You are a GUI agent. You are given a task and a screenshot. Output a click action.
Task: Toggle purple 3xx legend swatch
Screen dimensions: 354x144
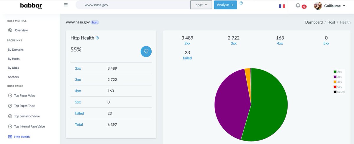[x=335, y=77]
